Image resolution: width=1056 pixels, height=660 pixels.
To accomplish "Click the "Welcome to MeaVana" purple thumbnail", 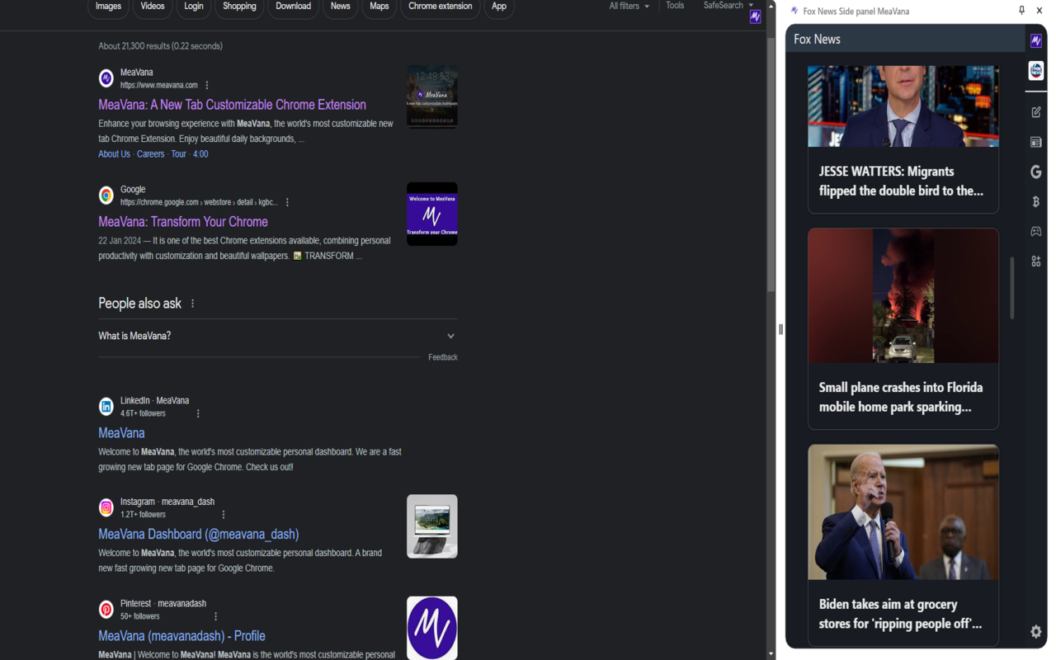I will click(432, 214).
